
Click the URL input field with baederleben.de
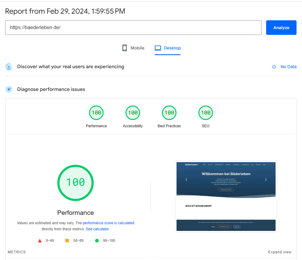pyautogui.click(x=133, y=28)
